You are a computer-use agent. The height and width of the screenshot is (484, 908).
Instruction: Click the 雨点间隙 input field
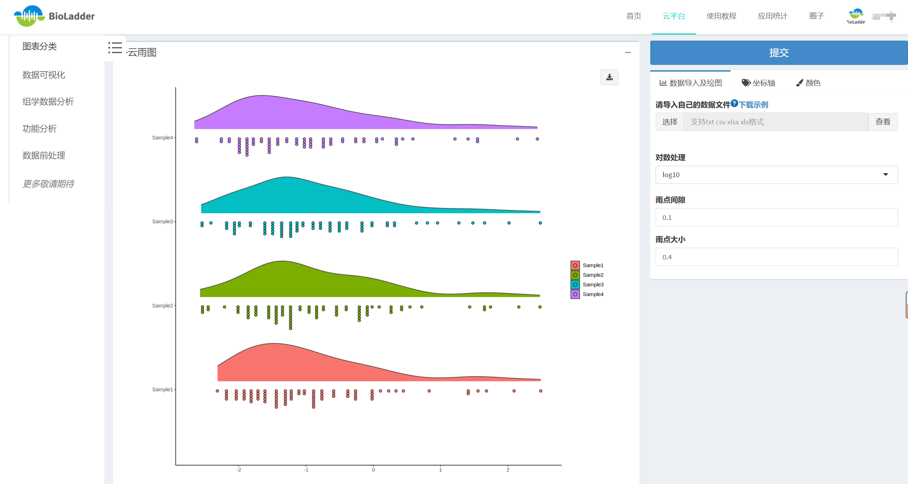[x=776, y=217]
